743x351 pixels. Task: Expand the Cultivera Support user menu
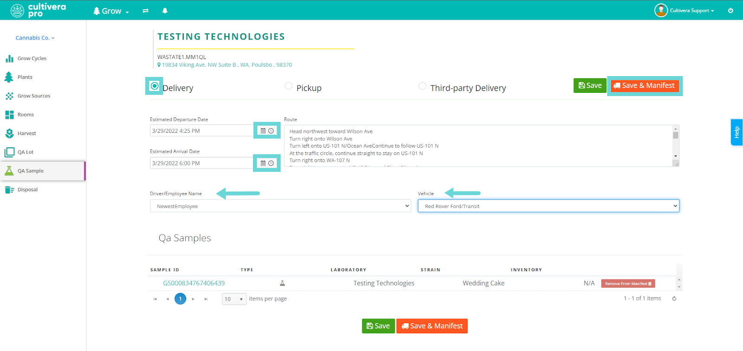(x=692, y=10)
